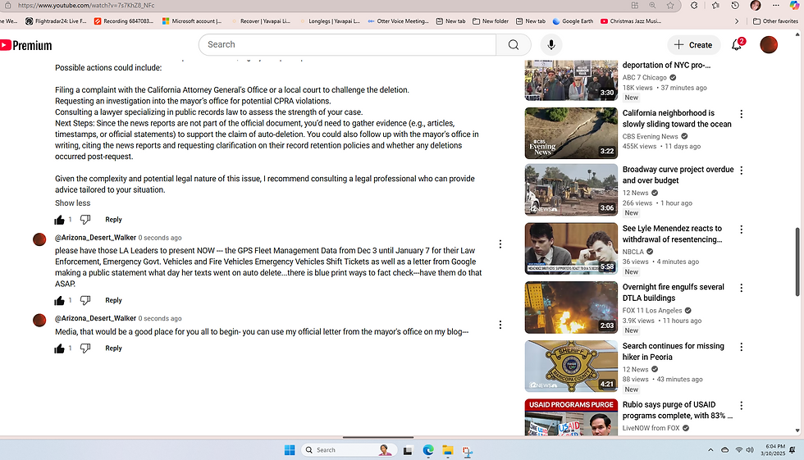
Task: Click the Create button
Action: 692,44
